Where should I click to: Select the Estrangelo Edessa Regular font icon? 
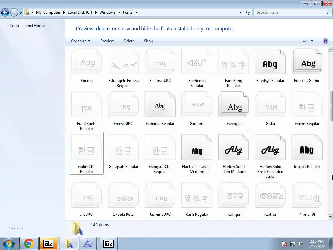tap(123, 61)
